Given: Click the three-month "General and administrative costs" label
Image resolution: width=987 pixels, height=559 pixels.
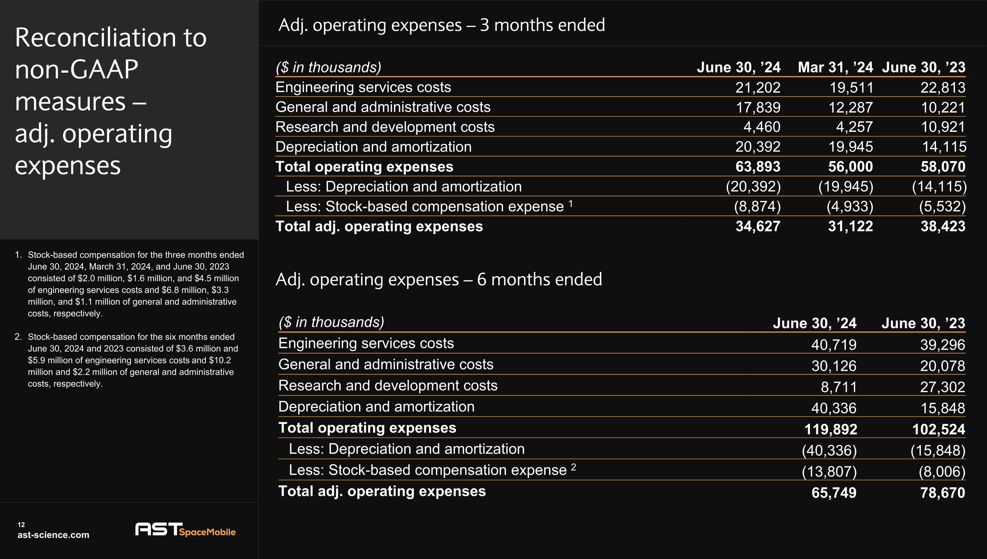Looking at the screenshot, I should [383, 107].
